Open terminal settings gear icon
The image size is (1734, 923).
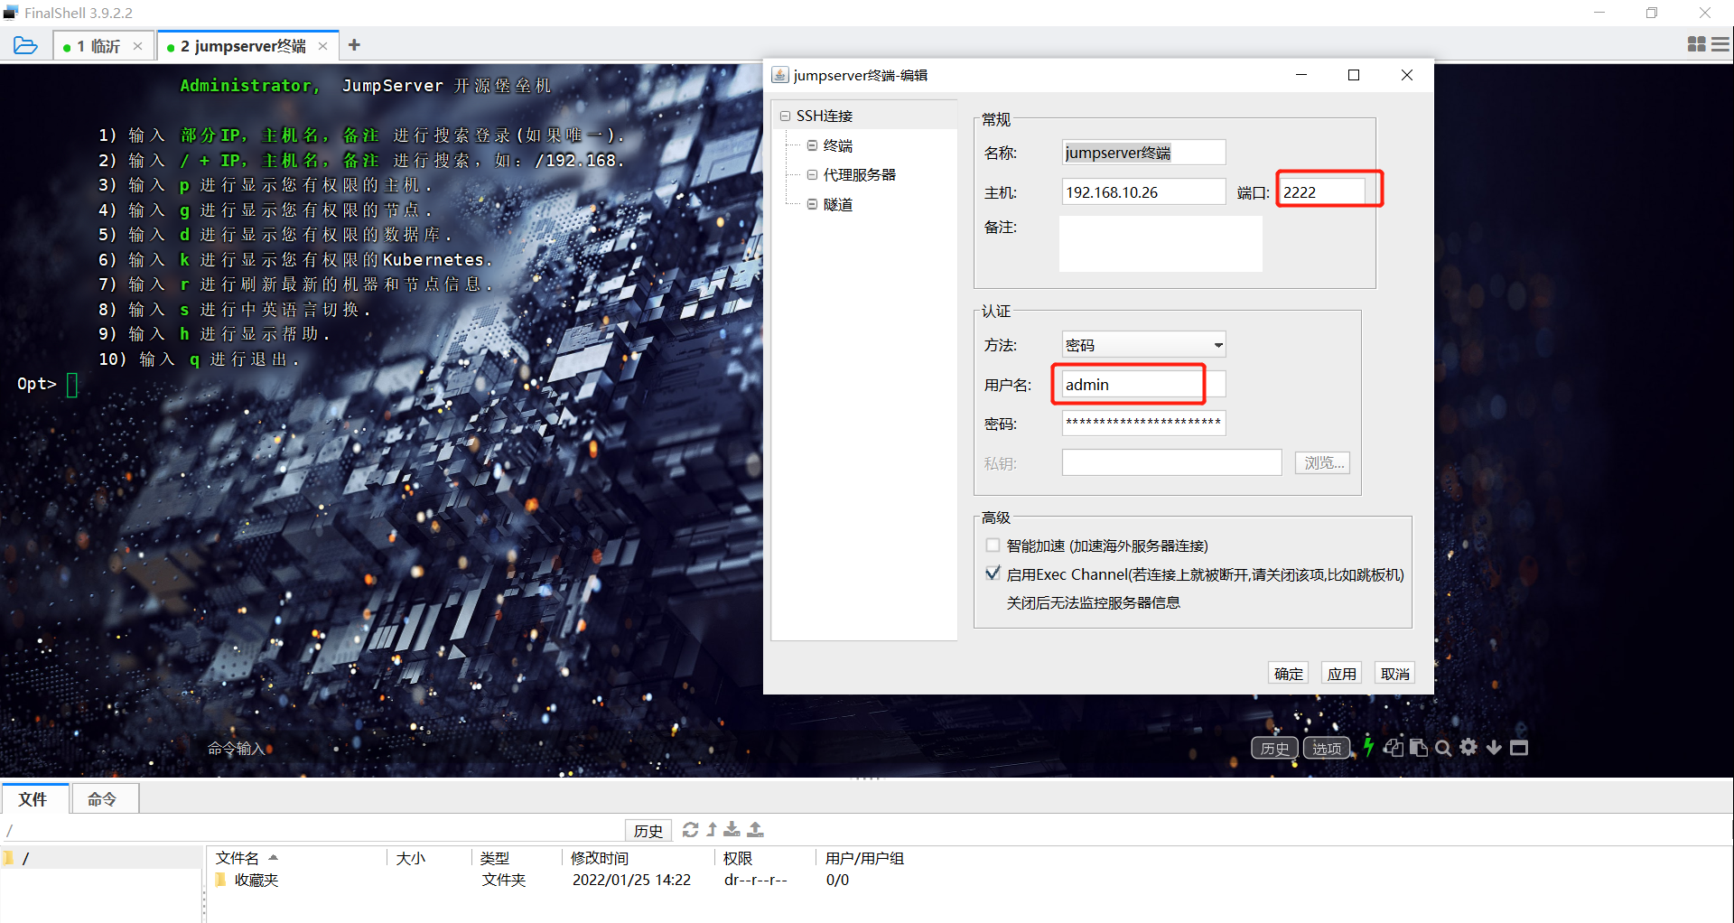pyautogui.click(x=1468, y=747)
